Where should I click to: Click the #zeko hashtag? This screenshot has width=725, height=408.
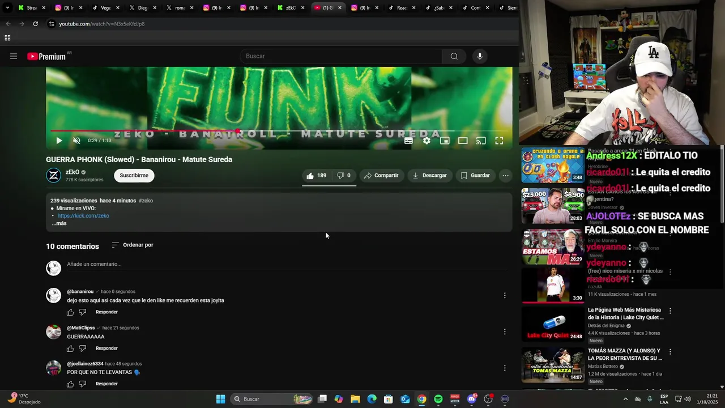[146, 201]
